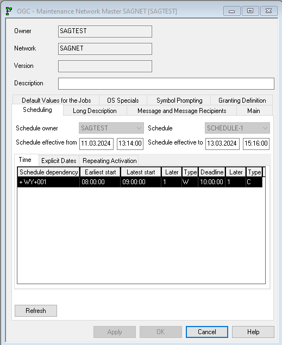This screenshot has height=345, width=282.
Task: Click the Network field with SAGNET
Action: tap(105, 49)
